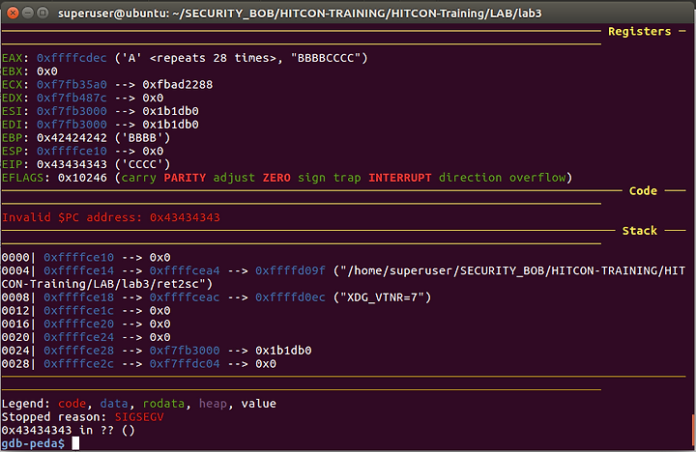Click the Legend "code" entry
This screenshot has height=452, width=696.
coord(72,404)
